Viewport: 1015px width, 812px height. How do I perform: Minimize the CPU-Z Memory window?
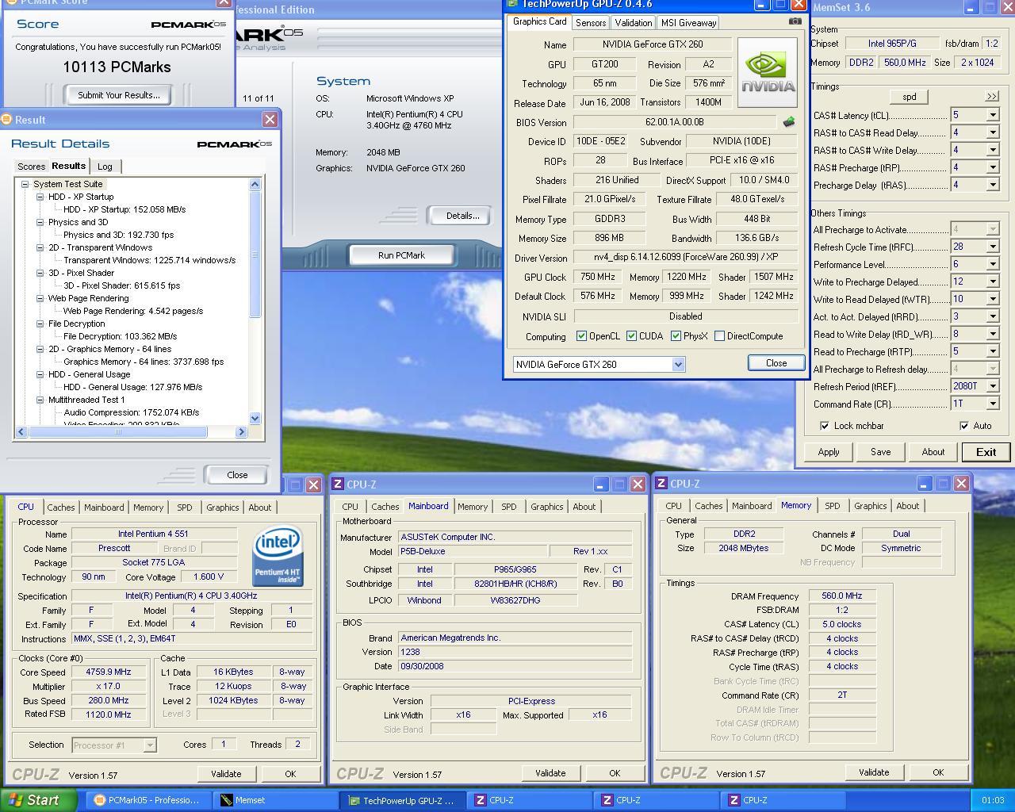925,483
